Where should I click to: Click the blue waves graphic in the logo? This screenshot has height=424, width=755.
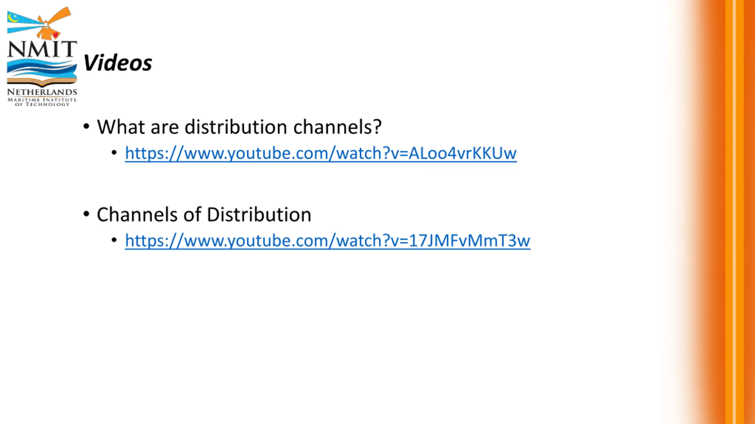pyautogui.click(x=42, y=68)
